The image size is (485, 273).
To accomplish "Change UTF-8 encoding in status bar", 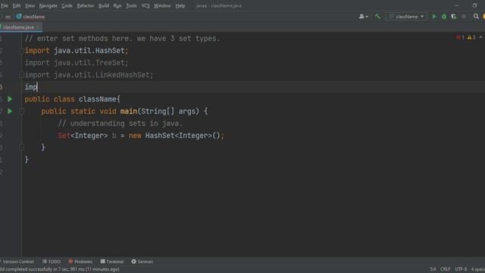I will coord(461,269).
